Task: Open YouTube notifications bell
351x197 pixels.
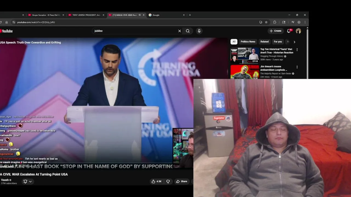Action: [289, 31]
